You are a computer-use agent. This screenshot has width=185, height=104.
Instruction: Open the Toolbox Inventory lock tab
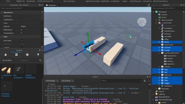tap(5, 55)
